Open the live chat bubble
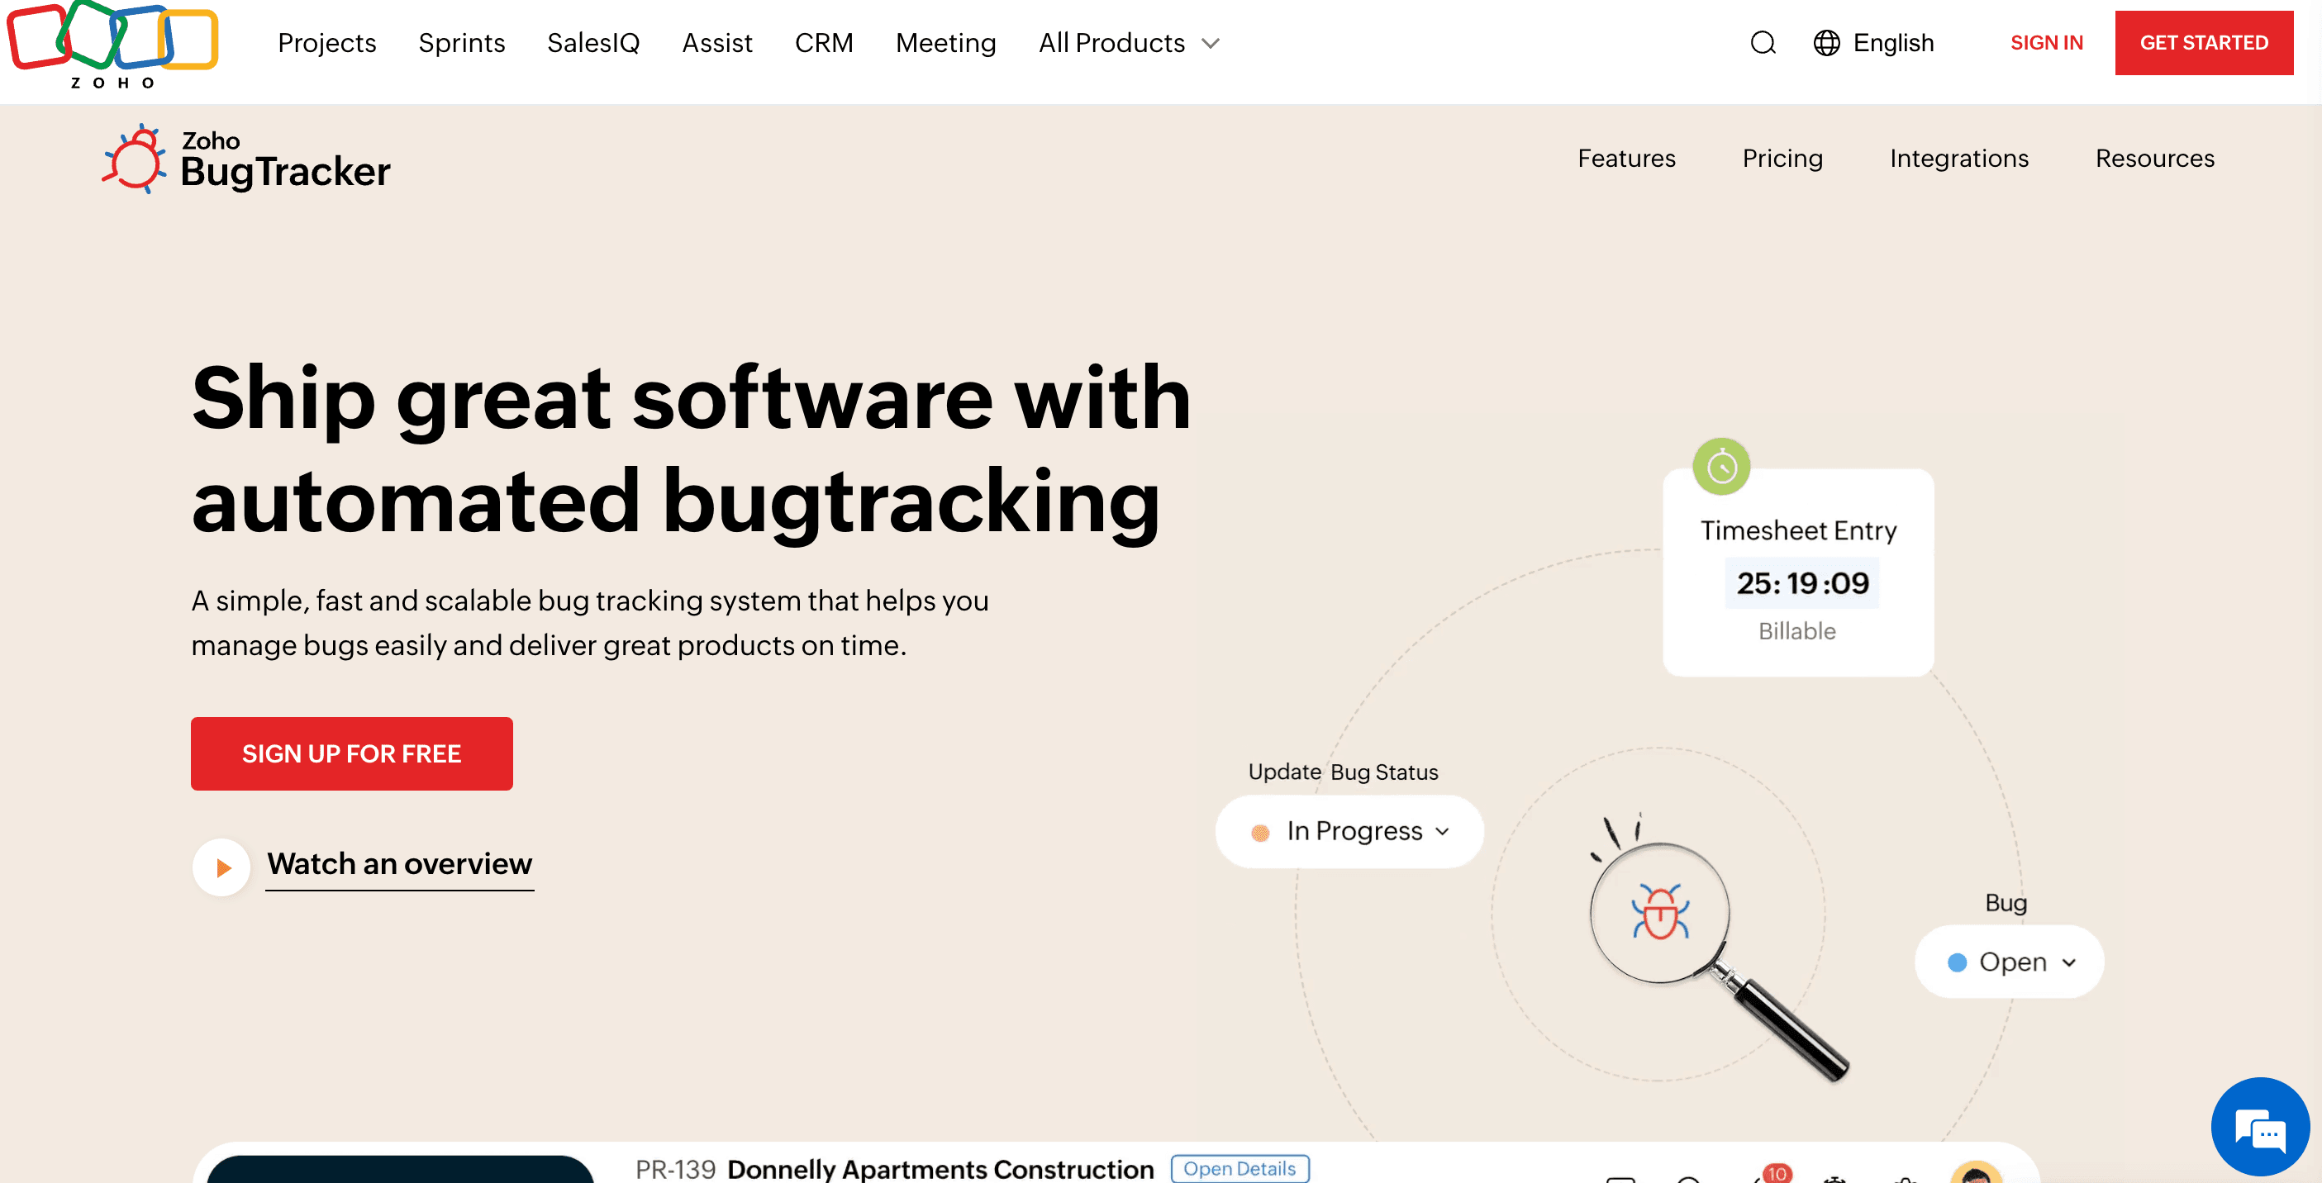Viewport: 2322px width, 1183px height. 2260,1127
